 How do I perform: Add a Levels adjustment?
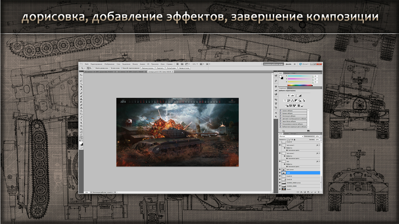pyautogui.click(x=292, y=96)
